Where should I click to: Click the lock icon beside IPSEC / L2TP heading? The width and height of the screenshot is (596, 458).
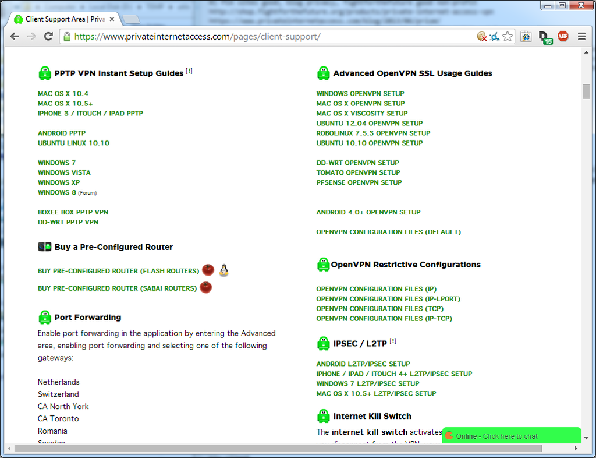pyautogui.click(x=324, y=344)
